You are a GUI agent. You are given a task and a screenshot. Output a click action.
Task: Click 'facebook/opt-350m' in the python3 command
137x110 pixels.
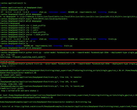point(101,64)
